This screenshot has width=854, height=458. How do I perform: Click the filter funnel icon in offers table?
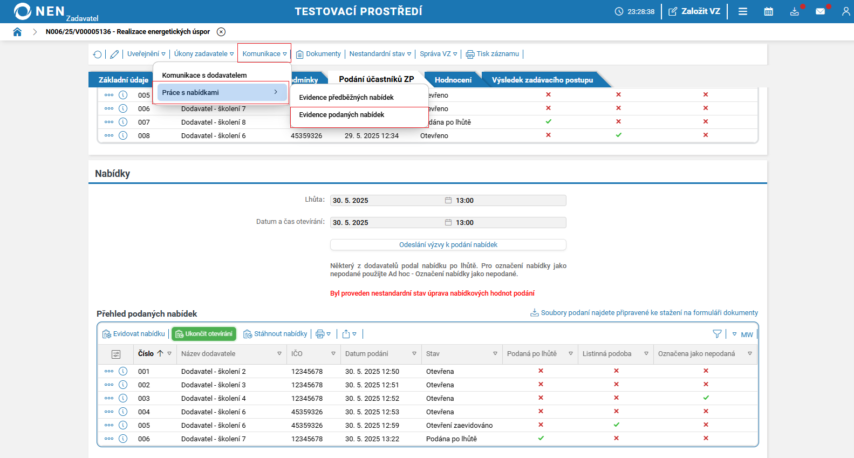(717, 334)
